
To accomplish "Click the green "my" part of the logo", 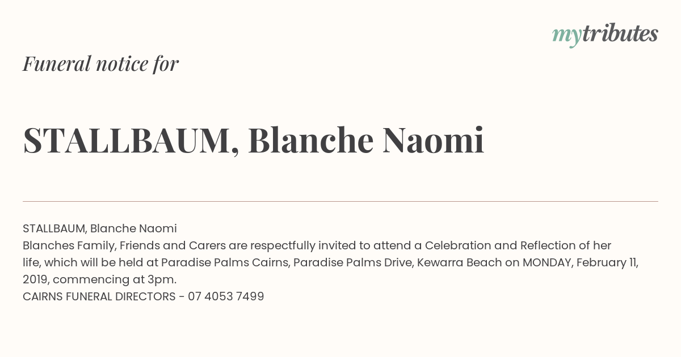I will coord(567,37).
